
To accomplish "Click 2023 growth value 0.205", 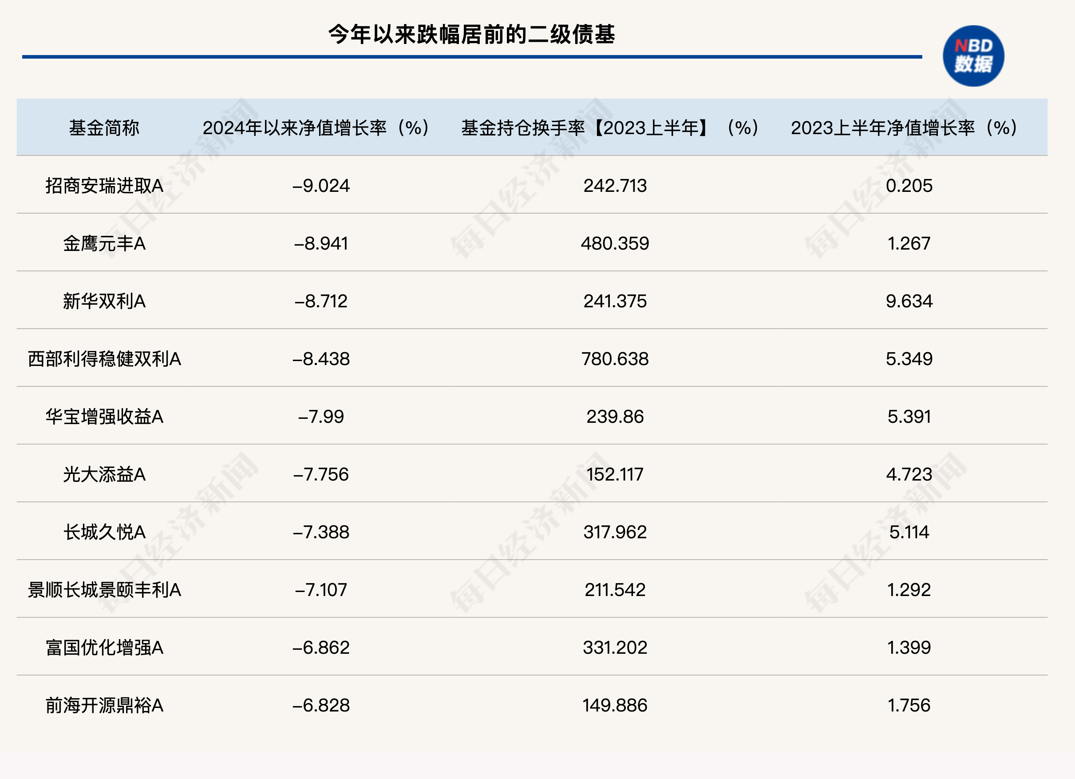I will pos(909,186).
